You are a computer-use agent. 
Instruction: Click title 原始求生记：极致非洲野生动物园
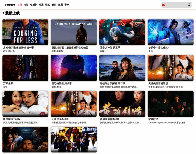point(70,48)
